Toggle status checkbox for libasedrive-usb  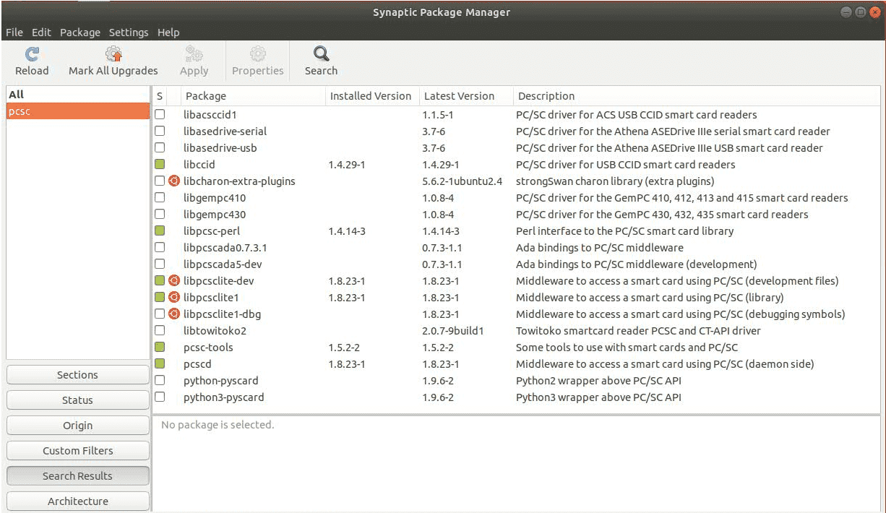tap(160, 148)
